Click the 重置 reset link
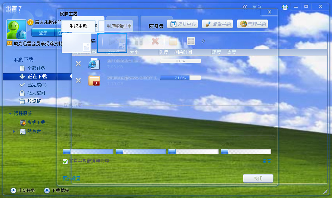 pyautogui.click(x=267, y=161)
